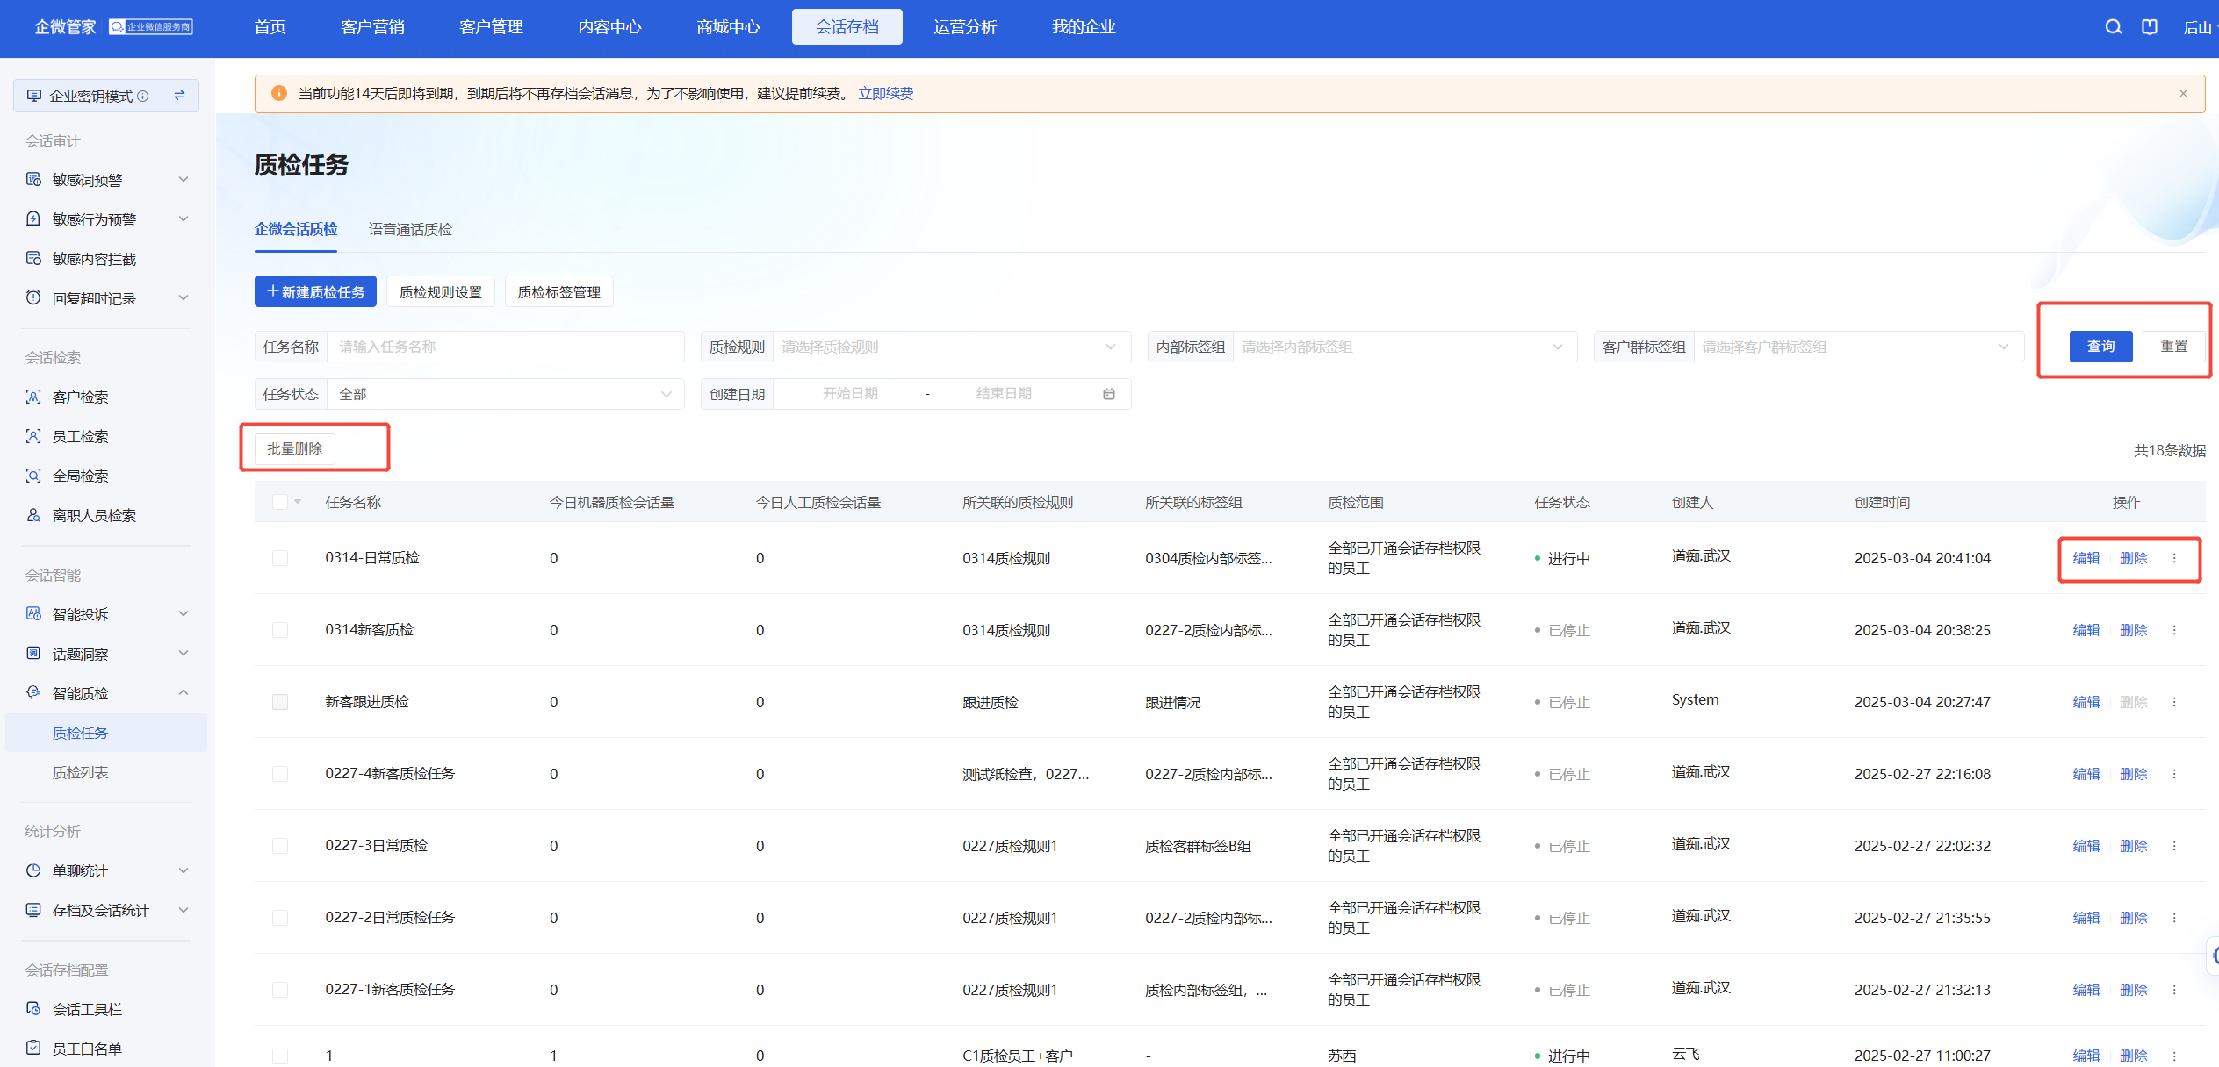Click the 立即续费 link
Image resolution: width=2219 pixels, height=1067 pixels.
pyautogui.click(x=885, y=94)
